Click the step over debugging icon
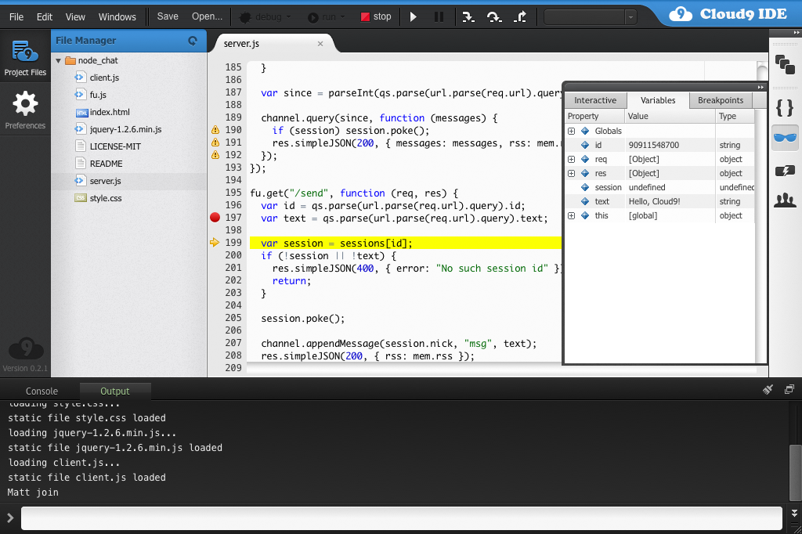This screenshot has width=802, height=534. click(x=494, y=16)
